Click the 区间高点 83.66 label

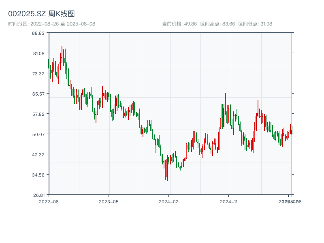(217, 24)
